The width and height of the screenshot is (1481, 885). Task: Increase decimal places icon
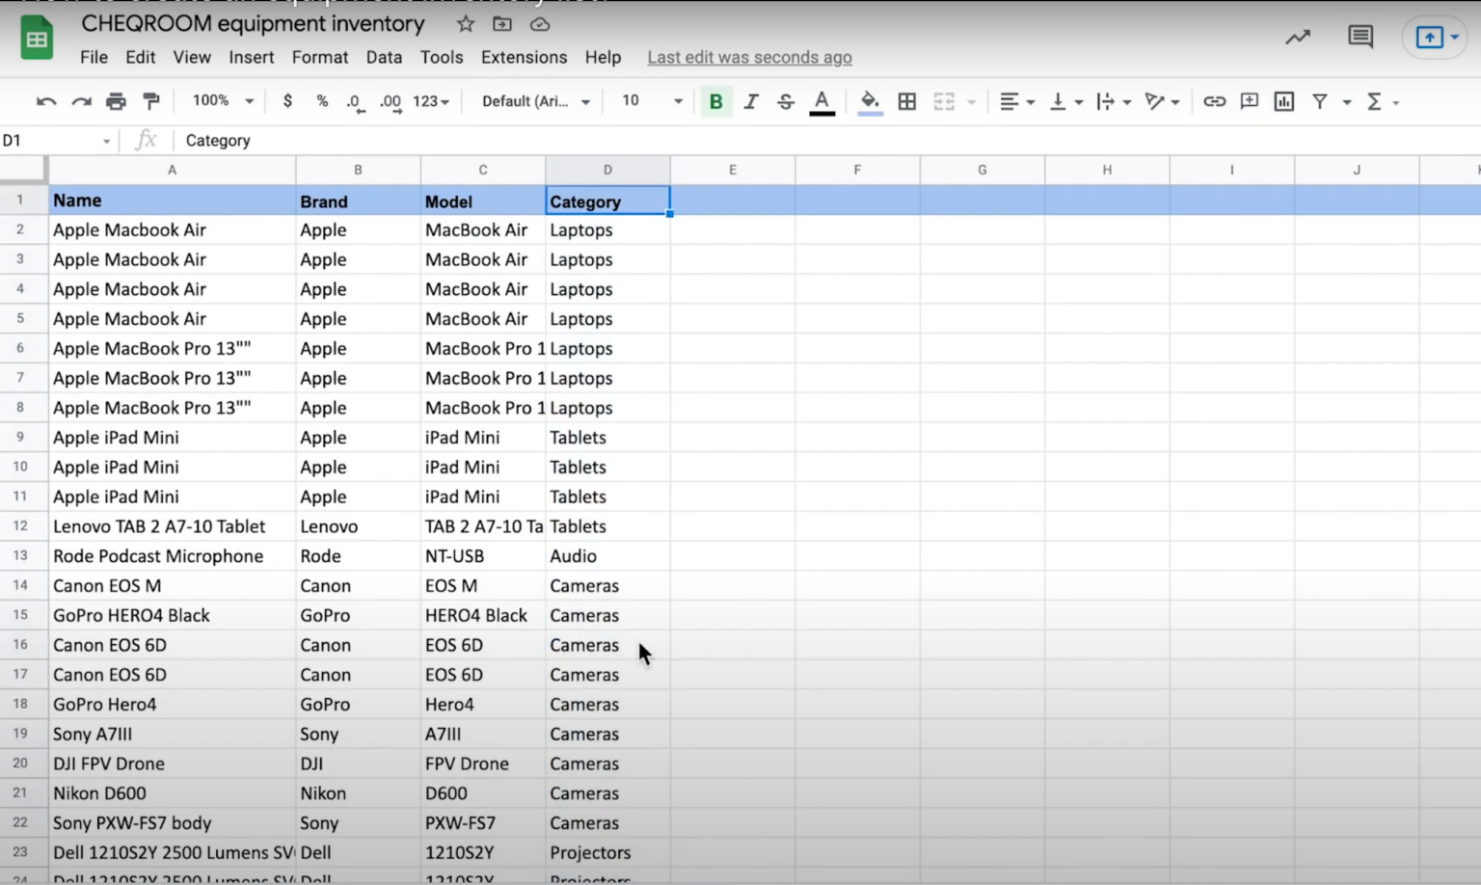(x=390, y=102)
